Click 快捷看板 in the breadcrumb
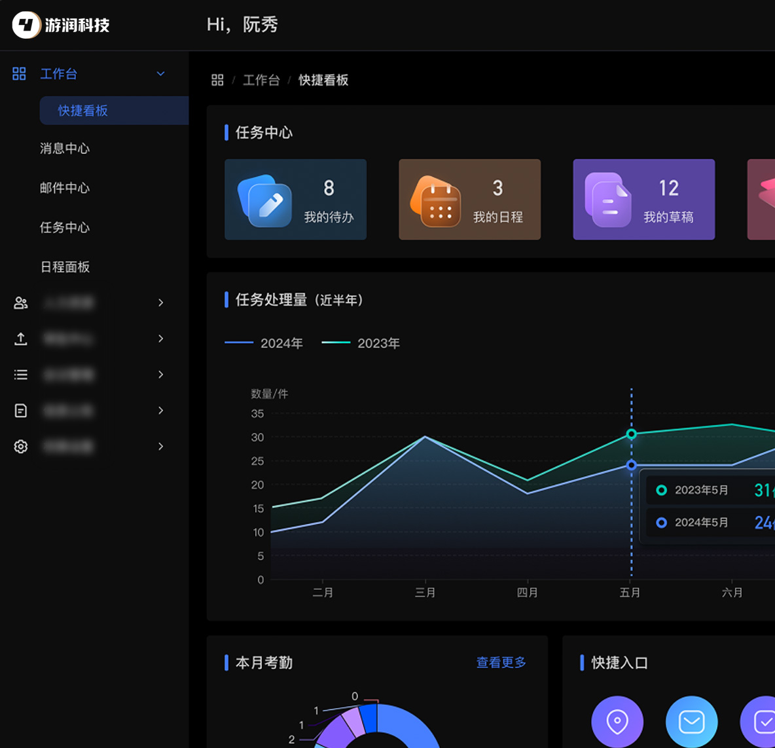Image resolution: width=775 pixels, height=748 pixels. (x=323, y=80)
